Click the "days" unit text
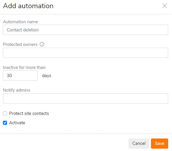 pos(47,76)
